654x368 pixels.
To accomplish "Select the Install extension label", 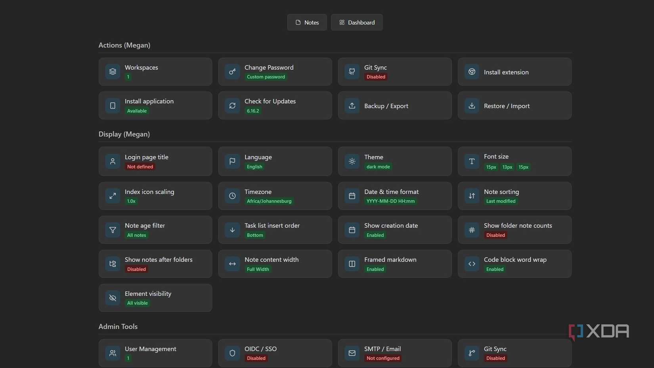I will tap(506, 72).
